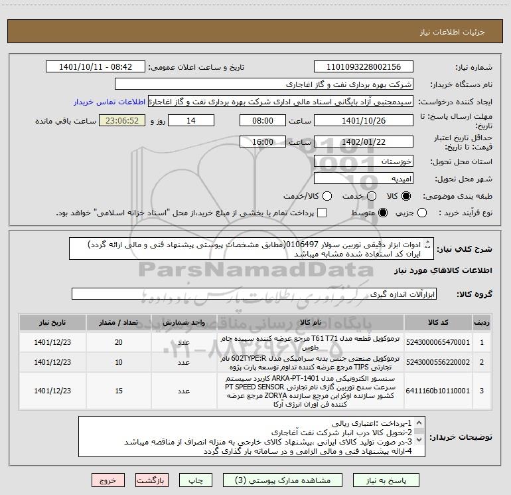Click the بازگشت back button
The height and width of the screenshot is (495, 511).
click(152, 480)
